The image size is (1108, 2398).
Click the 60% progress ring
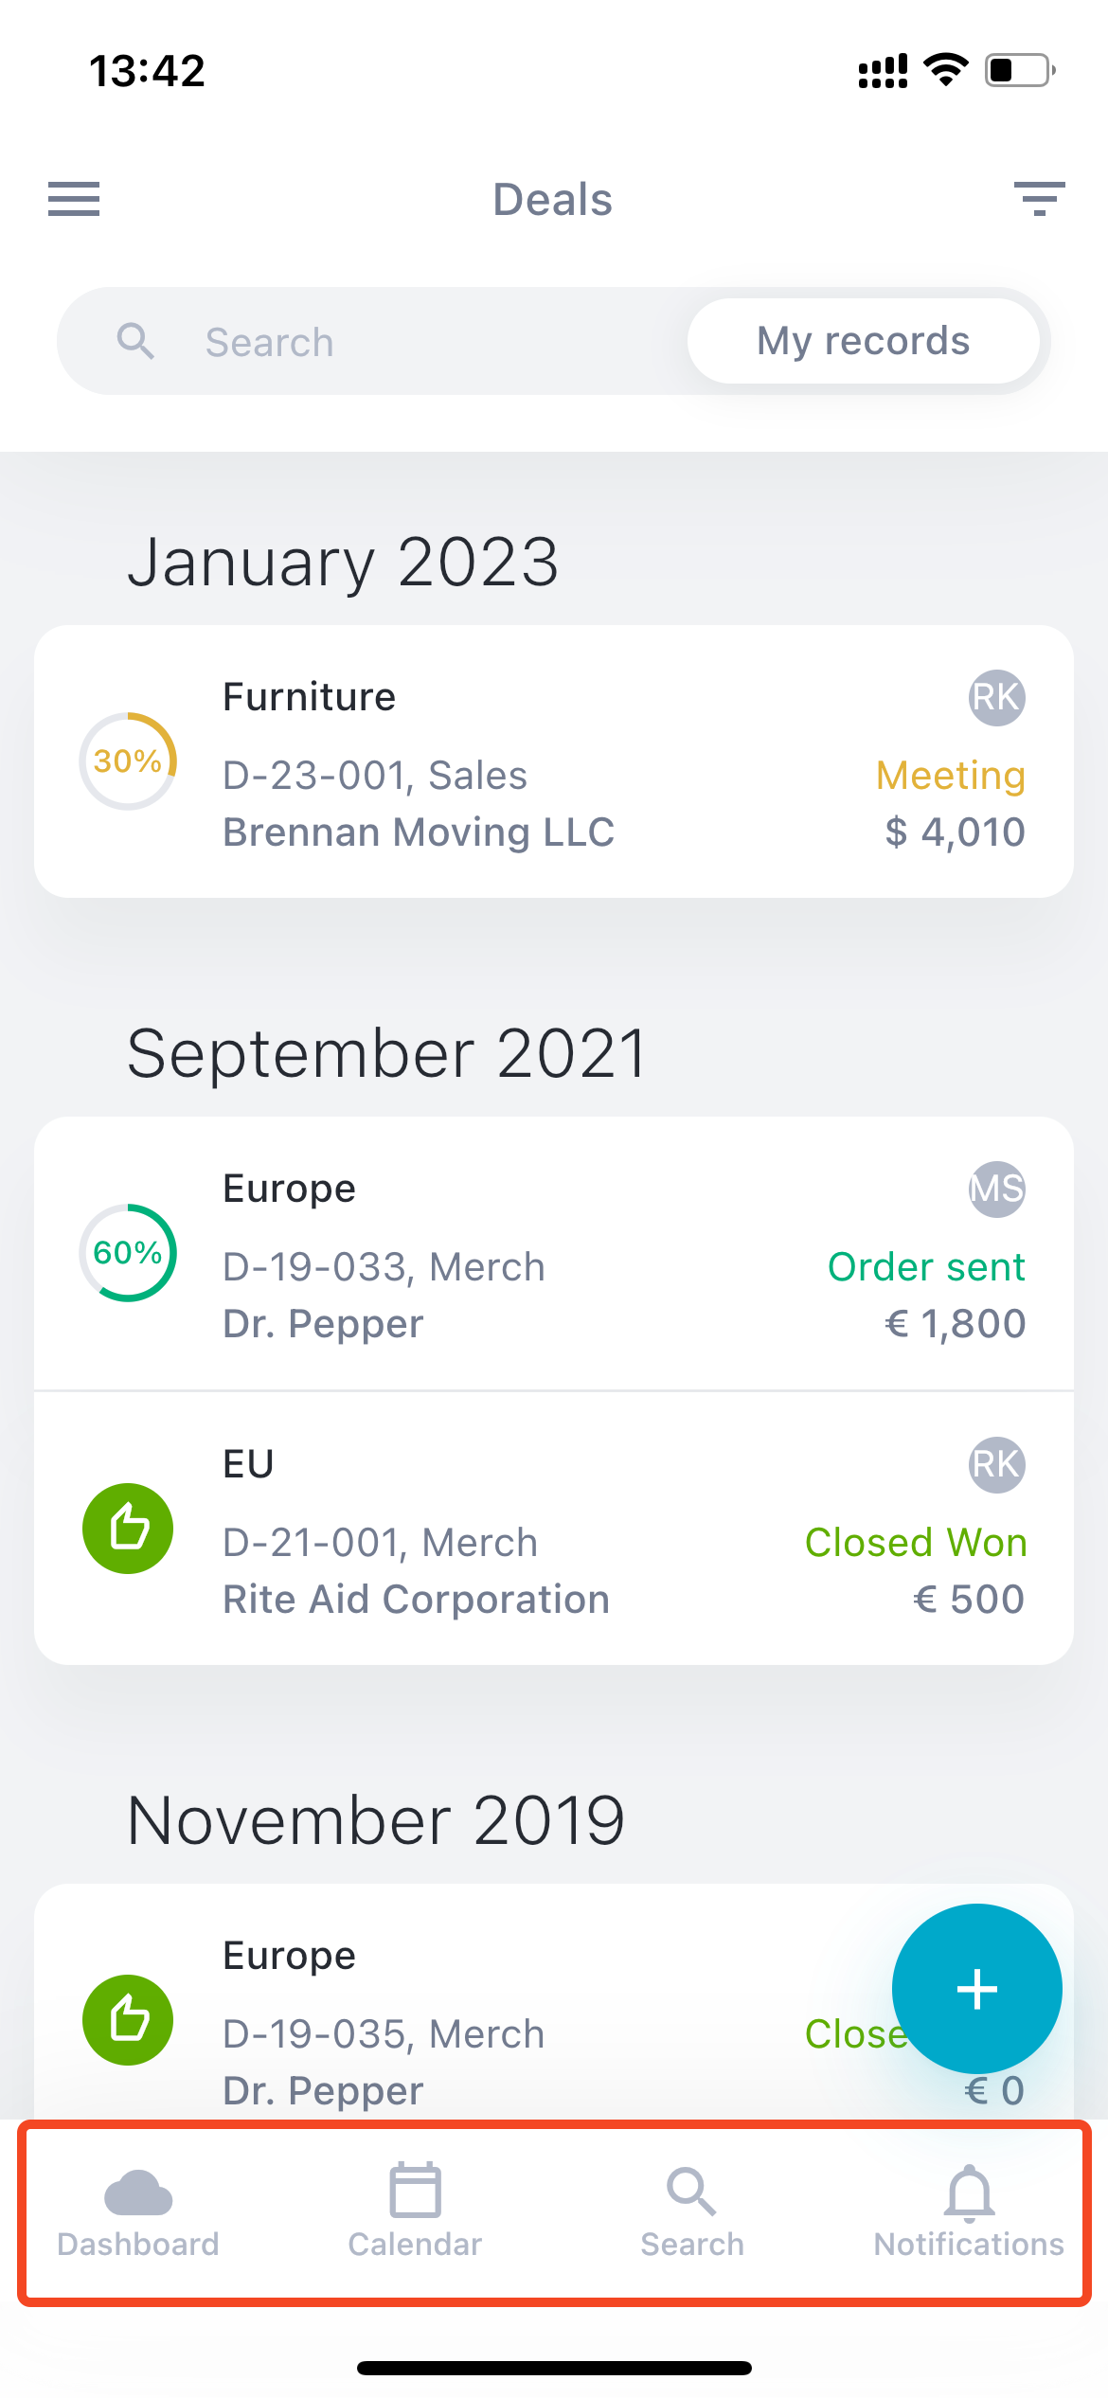tap(128, 1252)
